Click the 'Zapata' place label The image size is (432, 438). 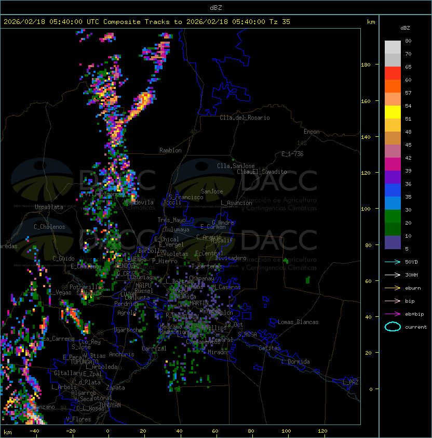pos(115,388)
